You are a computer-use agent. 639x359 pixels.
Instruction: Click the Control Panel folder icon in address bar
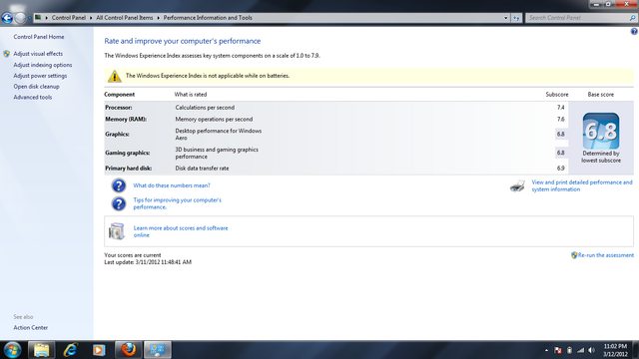point(38,18)
